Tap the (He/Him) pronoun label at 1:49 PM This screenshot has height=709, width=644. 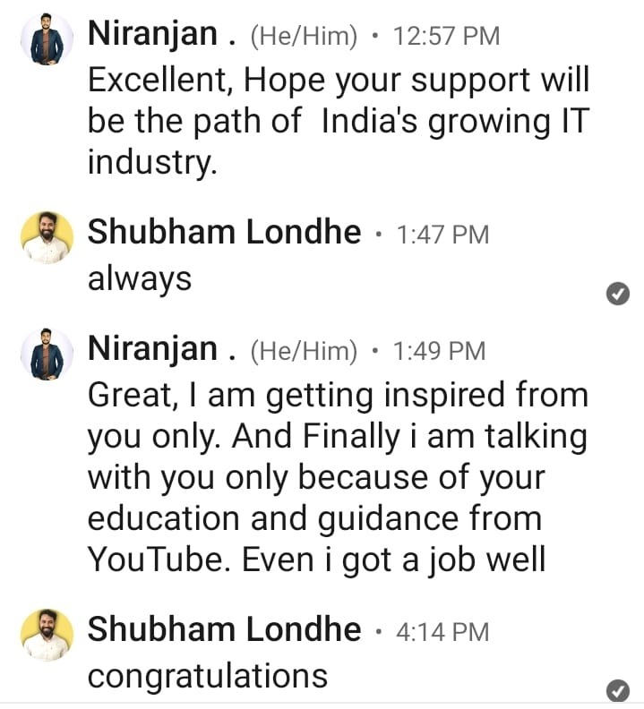pos(304,351)
